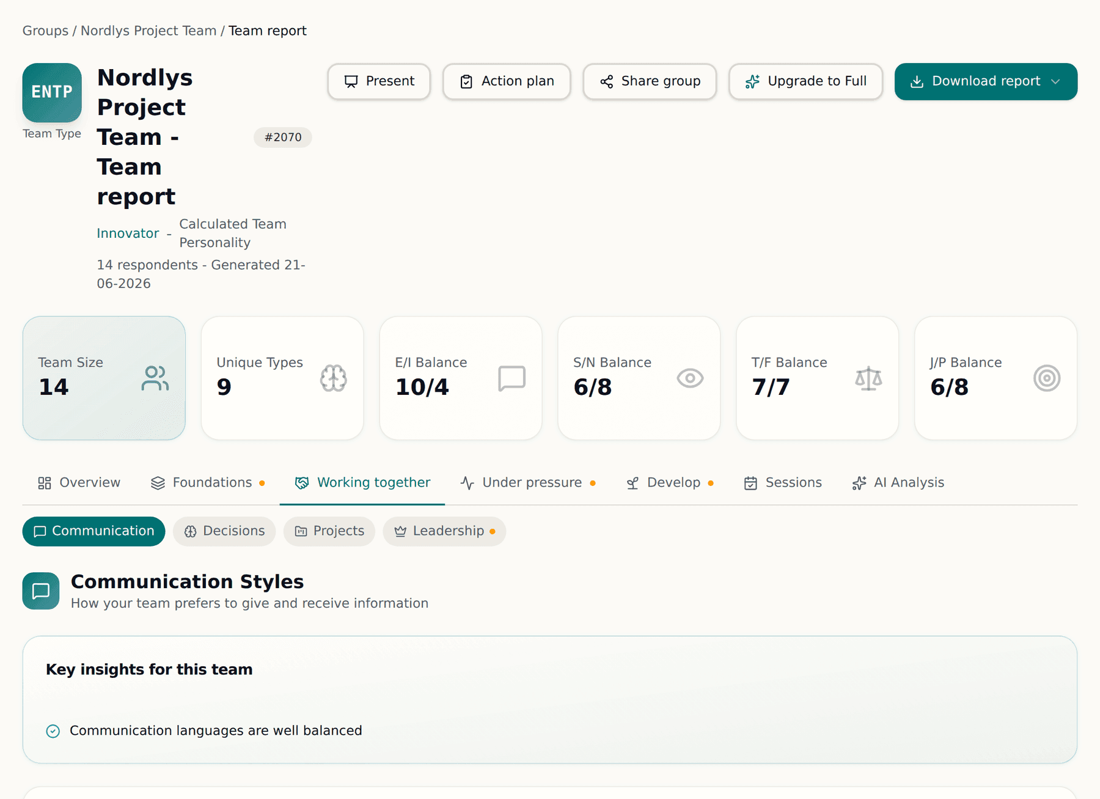Select the Projects sub-tab pill
The image size is (1100, 799).
[329, 531]
